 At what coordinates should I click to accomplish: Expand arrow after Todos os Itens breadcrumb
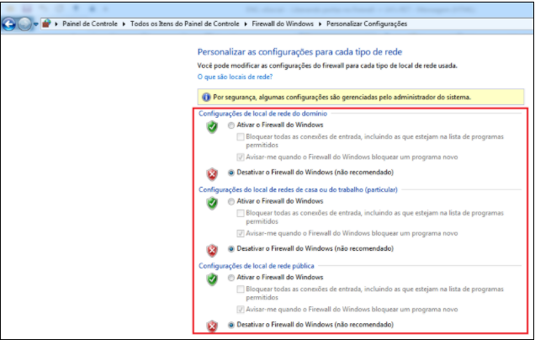[x=246, y=24]
